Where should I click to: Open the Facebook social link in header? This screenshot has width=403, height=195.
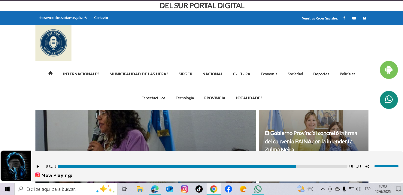pos(344,18)
